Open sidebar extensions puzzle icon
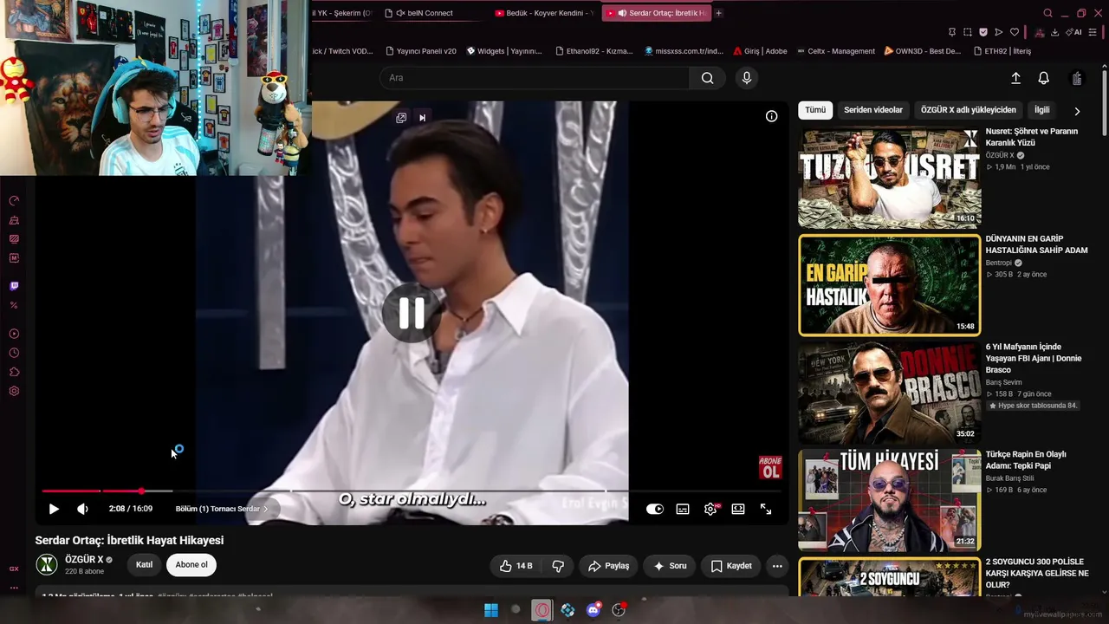This screenshot has width=1109, height=624. click(x=14, y=372)
